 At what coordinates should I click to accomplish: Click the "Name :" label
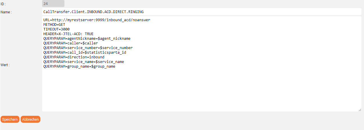[6, 12]
